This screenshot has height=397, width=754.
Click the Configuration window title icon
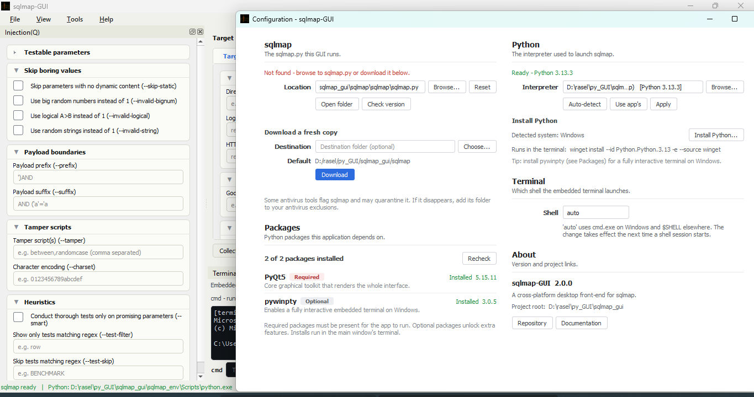point(245,19)
